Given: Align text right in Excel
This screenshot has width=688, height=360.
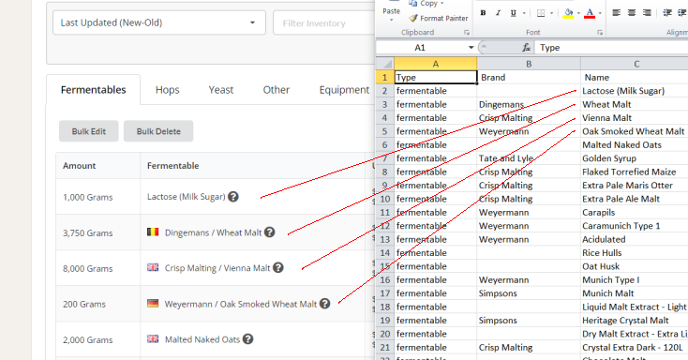Looking at the screenshot, I should (x=647, y=13).
